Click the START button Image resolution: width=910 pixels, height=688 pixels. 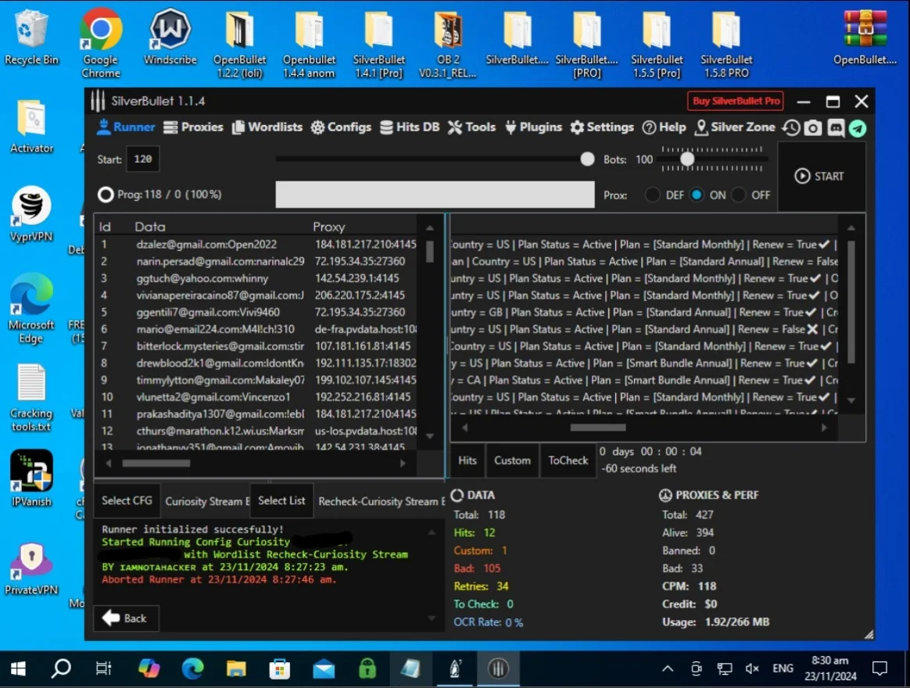click(819, 176)
